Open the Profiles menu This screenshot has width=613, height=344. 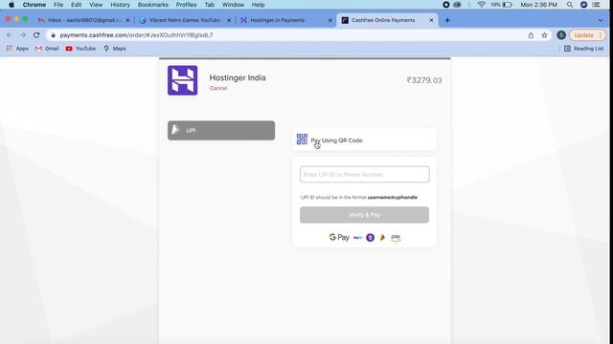coord(186,5)
